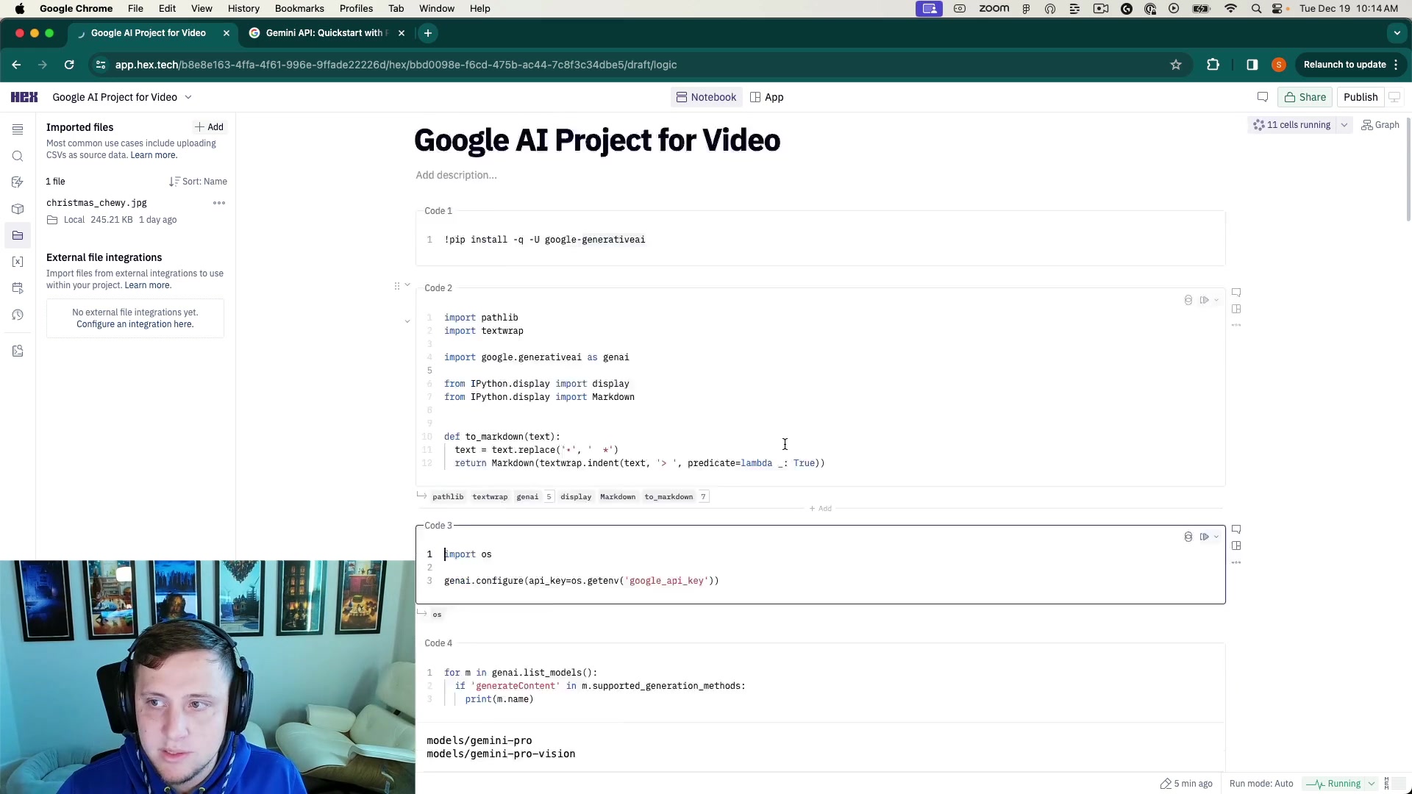The height and width of the screenshot is (794, 1412).
Task: Open the layout icon beside Code 2 cell
Action: pyautogui.click(x=1236, y=309)
